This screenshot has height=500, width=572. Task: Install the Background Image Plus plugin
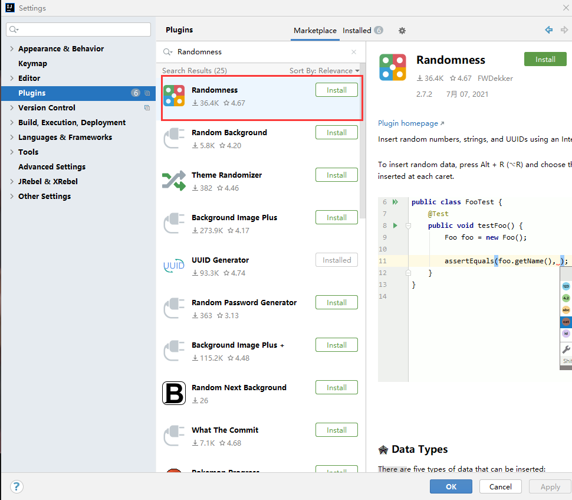click(336, 218)
